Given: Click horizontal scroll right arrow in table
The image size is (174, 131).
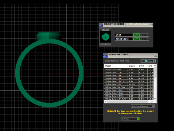Looking at the screenshot, I should [152, 102].
